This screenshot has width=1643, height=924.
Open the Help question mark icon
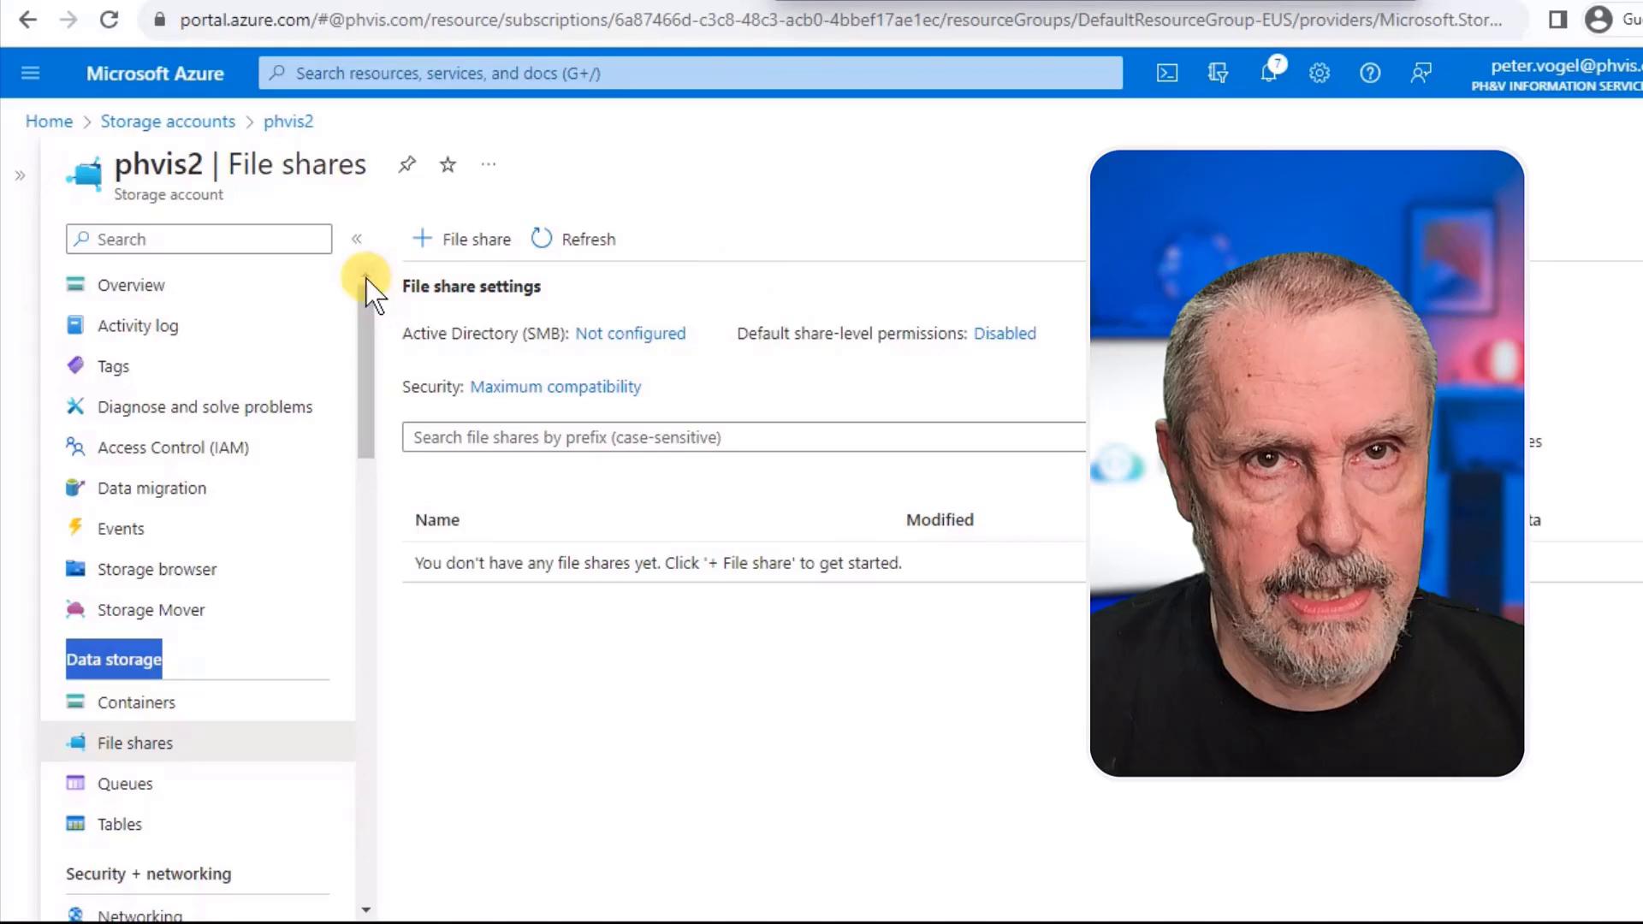(x=1370, y=74)
